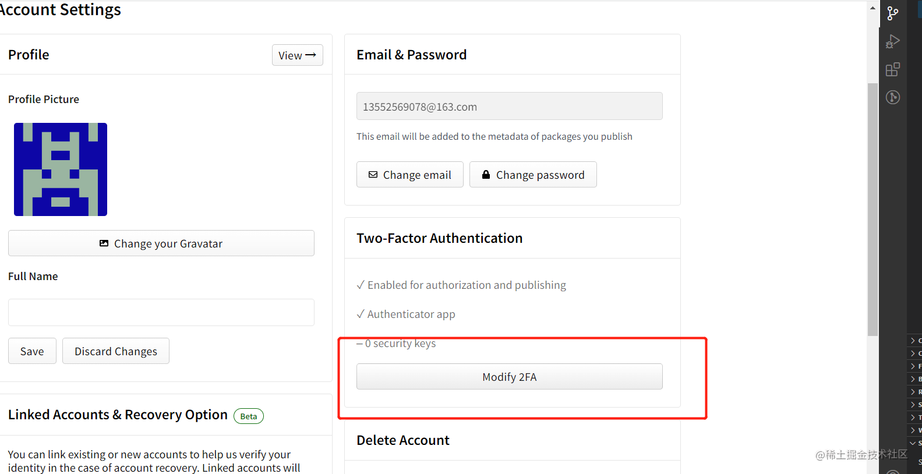Click the 'Profile Picture' label
The image size is (922, 474).
[44, 99]
